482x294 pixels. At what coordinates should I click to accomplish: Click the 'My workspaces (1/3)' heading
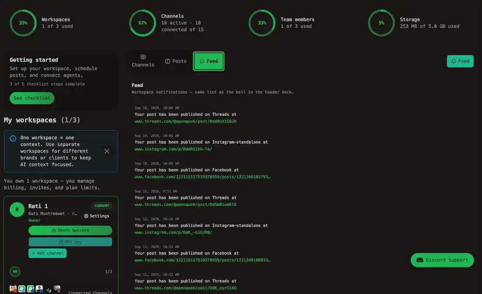click(x=42, y=120)
